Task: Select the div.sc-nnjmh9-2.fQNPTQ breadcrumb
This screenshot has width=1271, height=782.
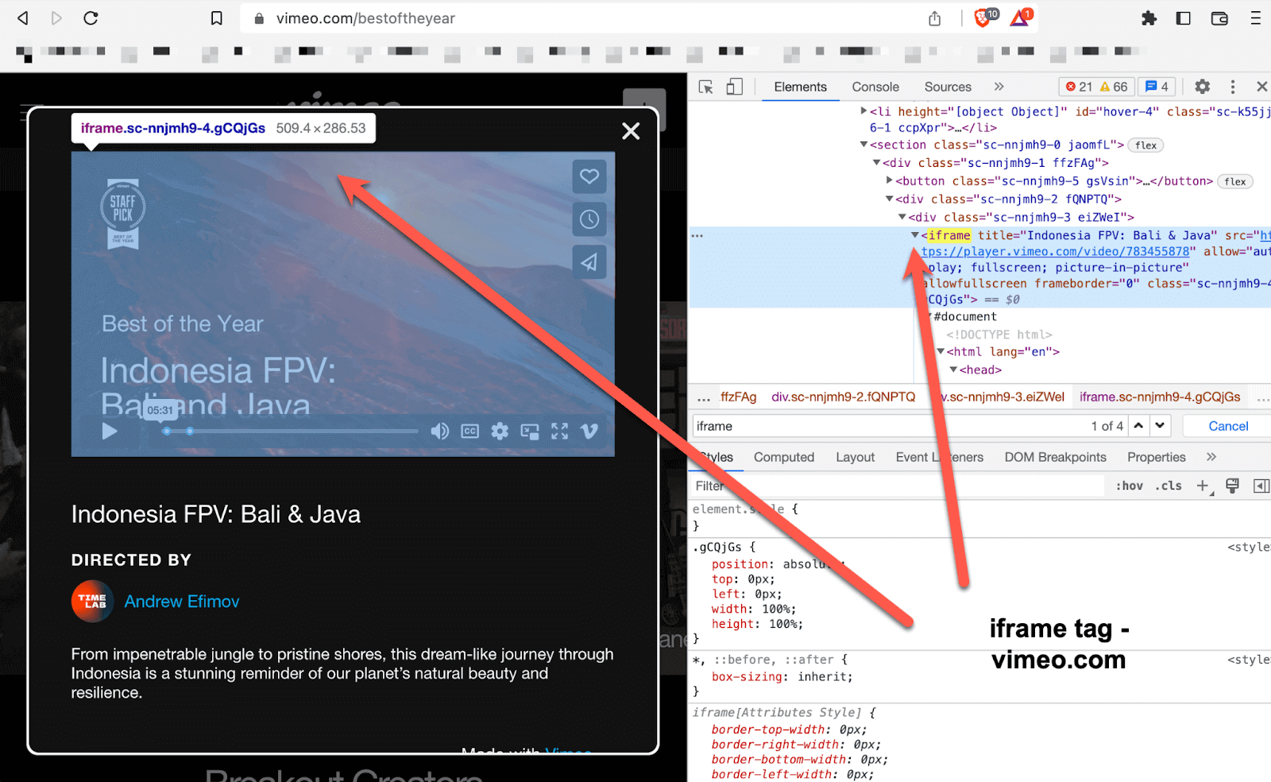Action: coord(844,397)
